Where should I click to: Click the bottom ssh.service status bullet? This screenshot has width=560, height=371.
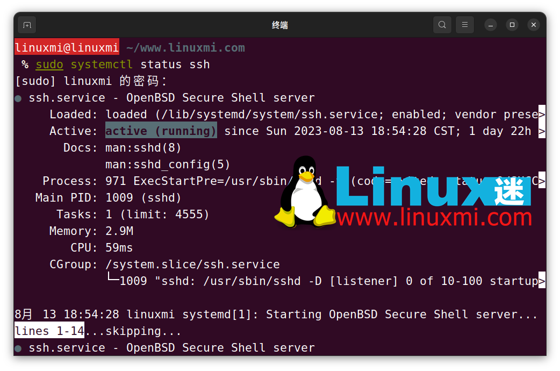click(x=18, y=348)
